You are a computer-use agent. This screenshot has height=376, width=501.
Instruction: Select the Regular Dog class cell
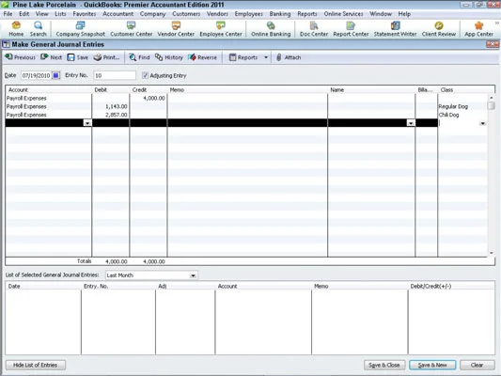pyautogui.click(x=462, y=106)
